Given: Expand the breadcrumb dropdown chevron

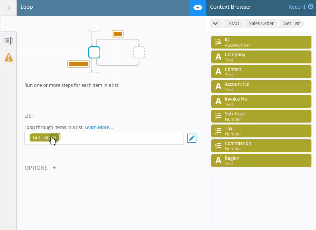Looking at the screenshot, I should 215,24.
